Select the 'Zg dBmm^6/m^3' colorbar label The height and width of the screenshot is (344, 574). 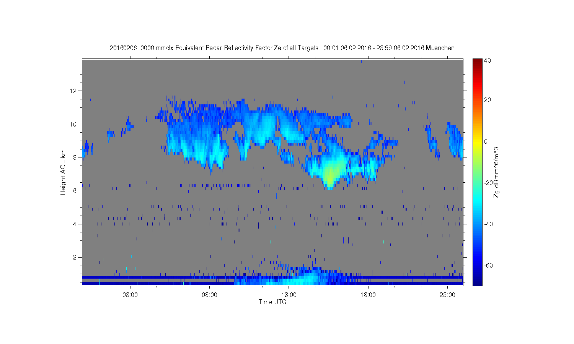[496, 172]
